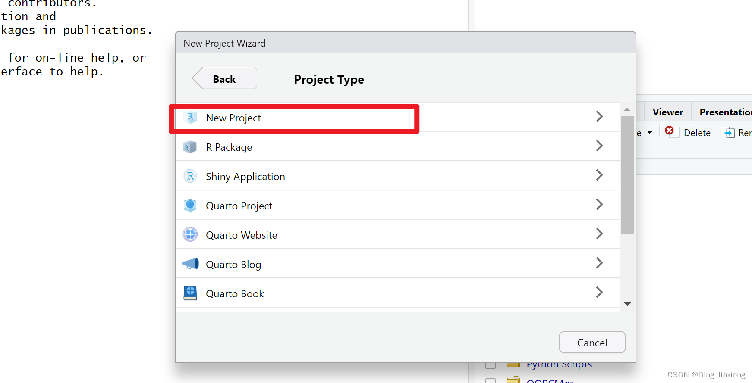Click the Quarto Project icon
752x383 pixels.
[190, 206]
